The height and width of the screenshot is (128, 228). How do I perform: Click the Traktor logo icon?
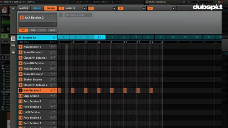point(1,2)
